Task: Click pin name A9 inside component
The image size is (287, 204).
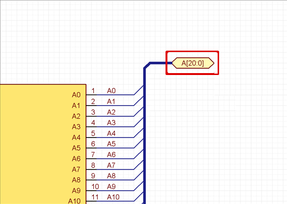Action: pyautogui.click(x=76, y=191)
